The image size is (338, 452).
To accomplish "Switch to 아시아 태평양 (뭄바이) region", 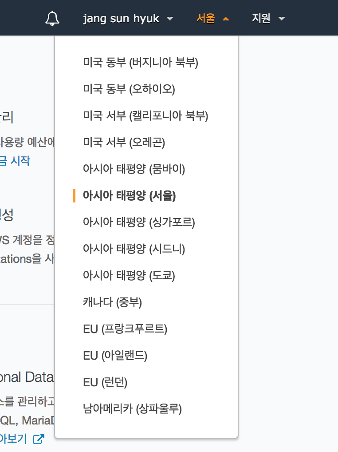I will point(134,169).
